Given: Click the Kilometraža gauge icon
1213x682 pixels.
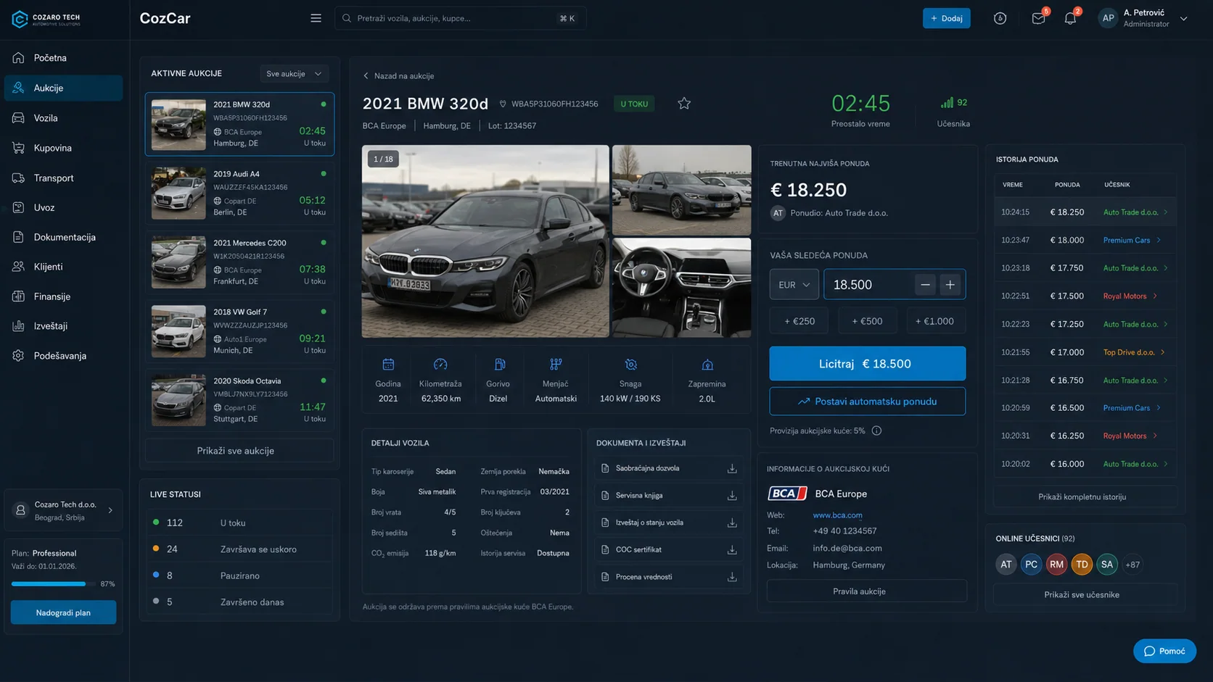Looking at the screenshot, I should (x=440, y=365).
